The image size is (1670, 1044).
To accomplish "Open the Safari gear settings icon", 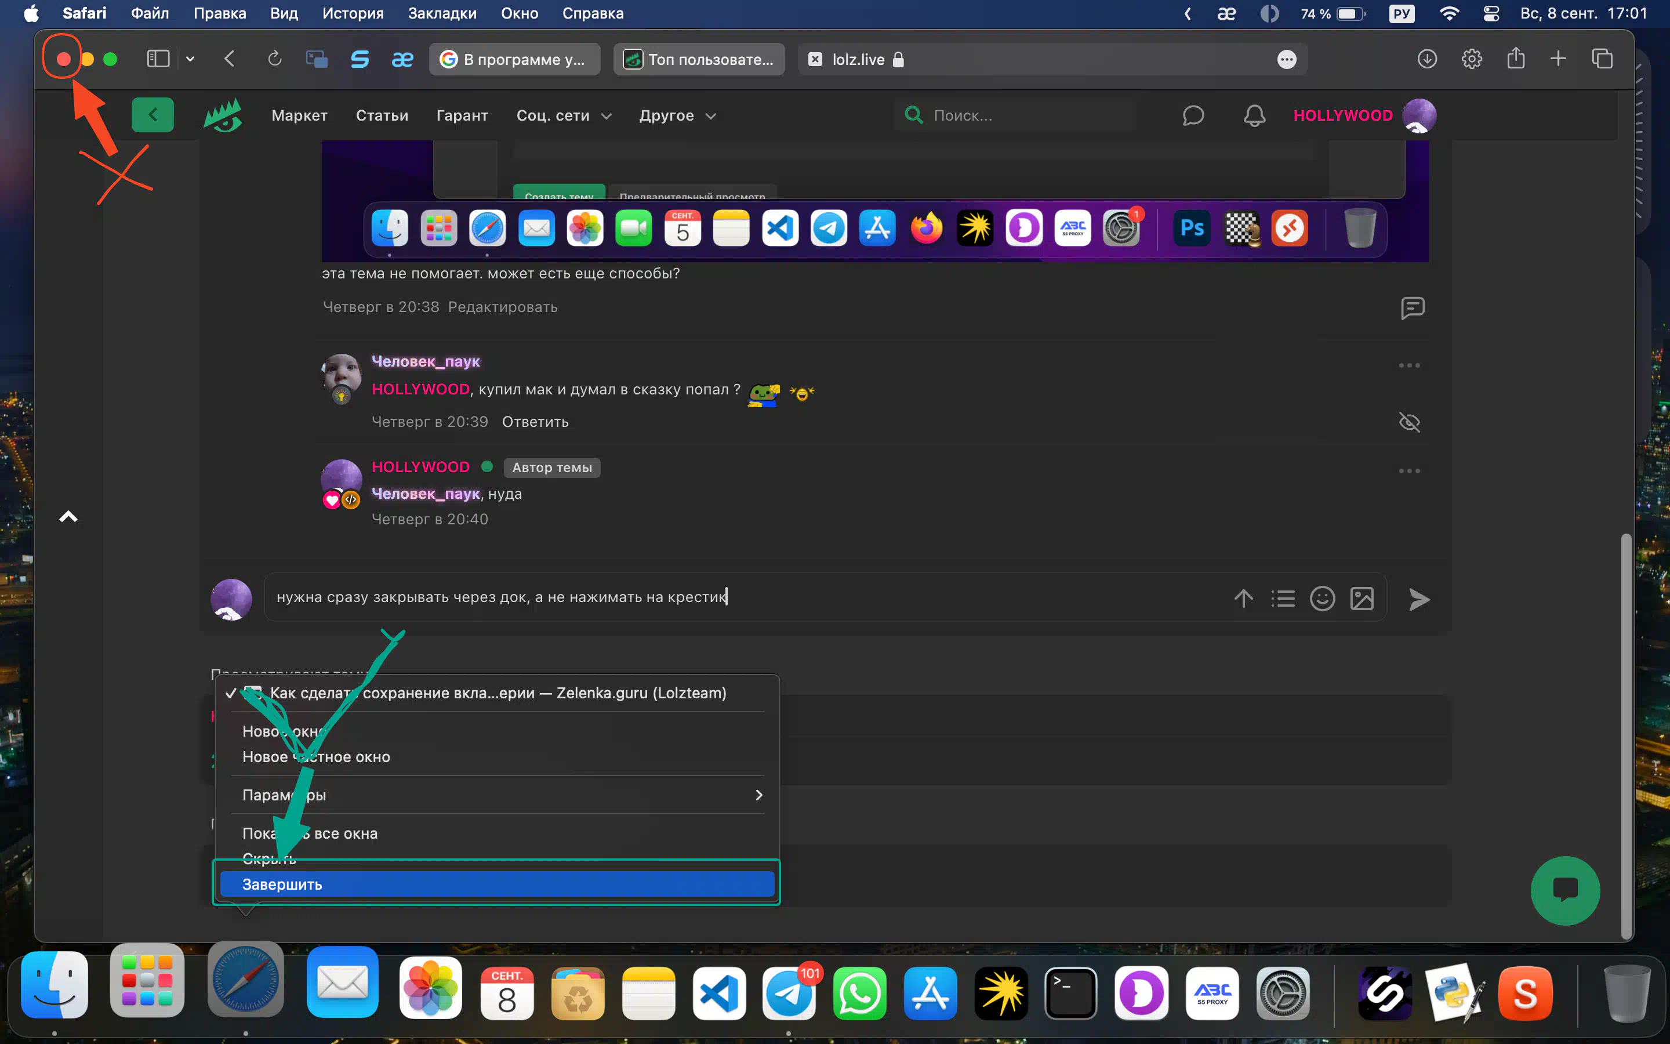I will tap(1471, 59).
